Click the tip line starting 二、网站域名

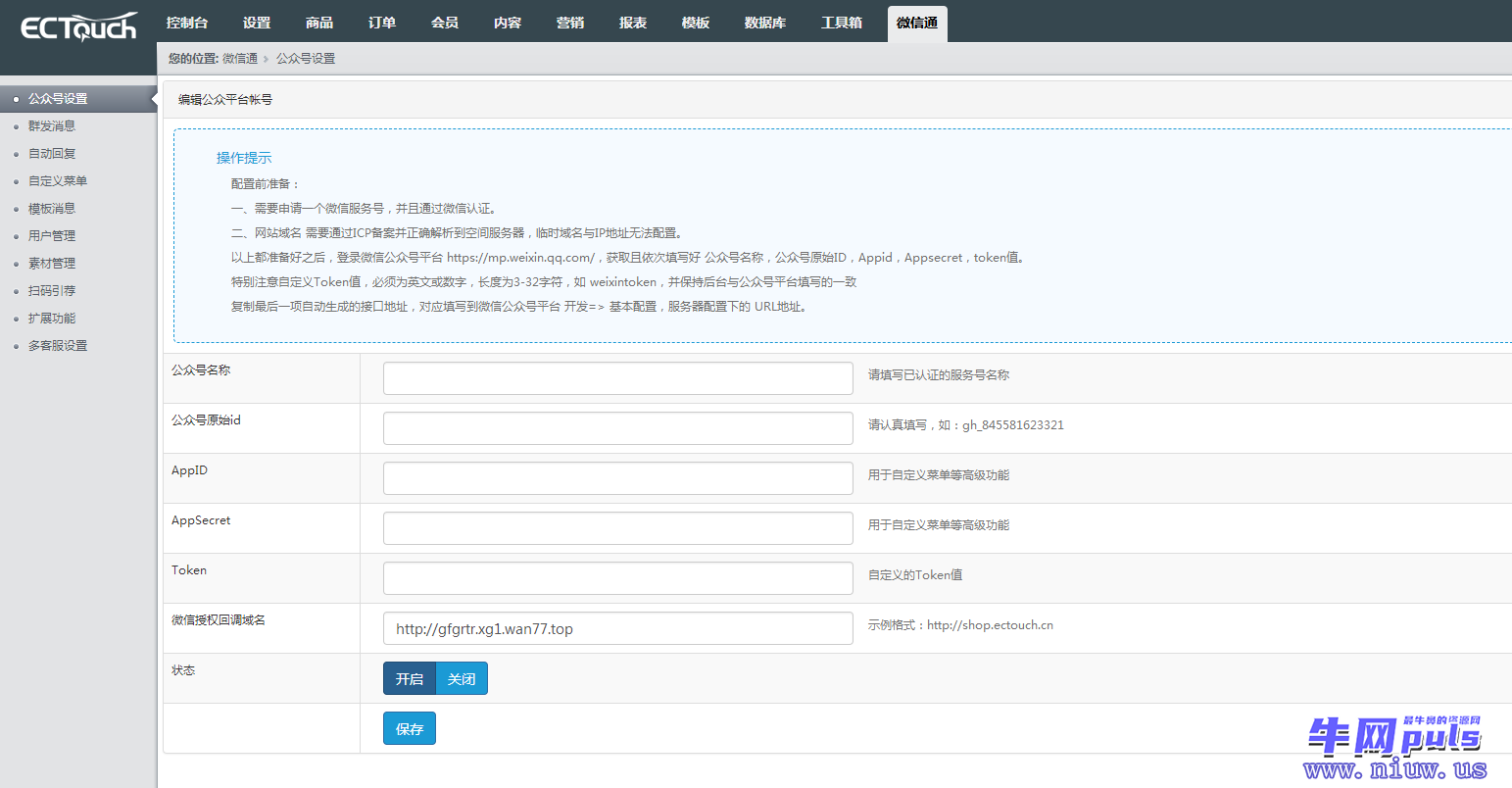(459, 233)
